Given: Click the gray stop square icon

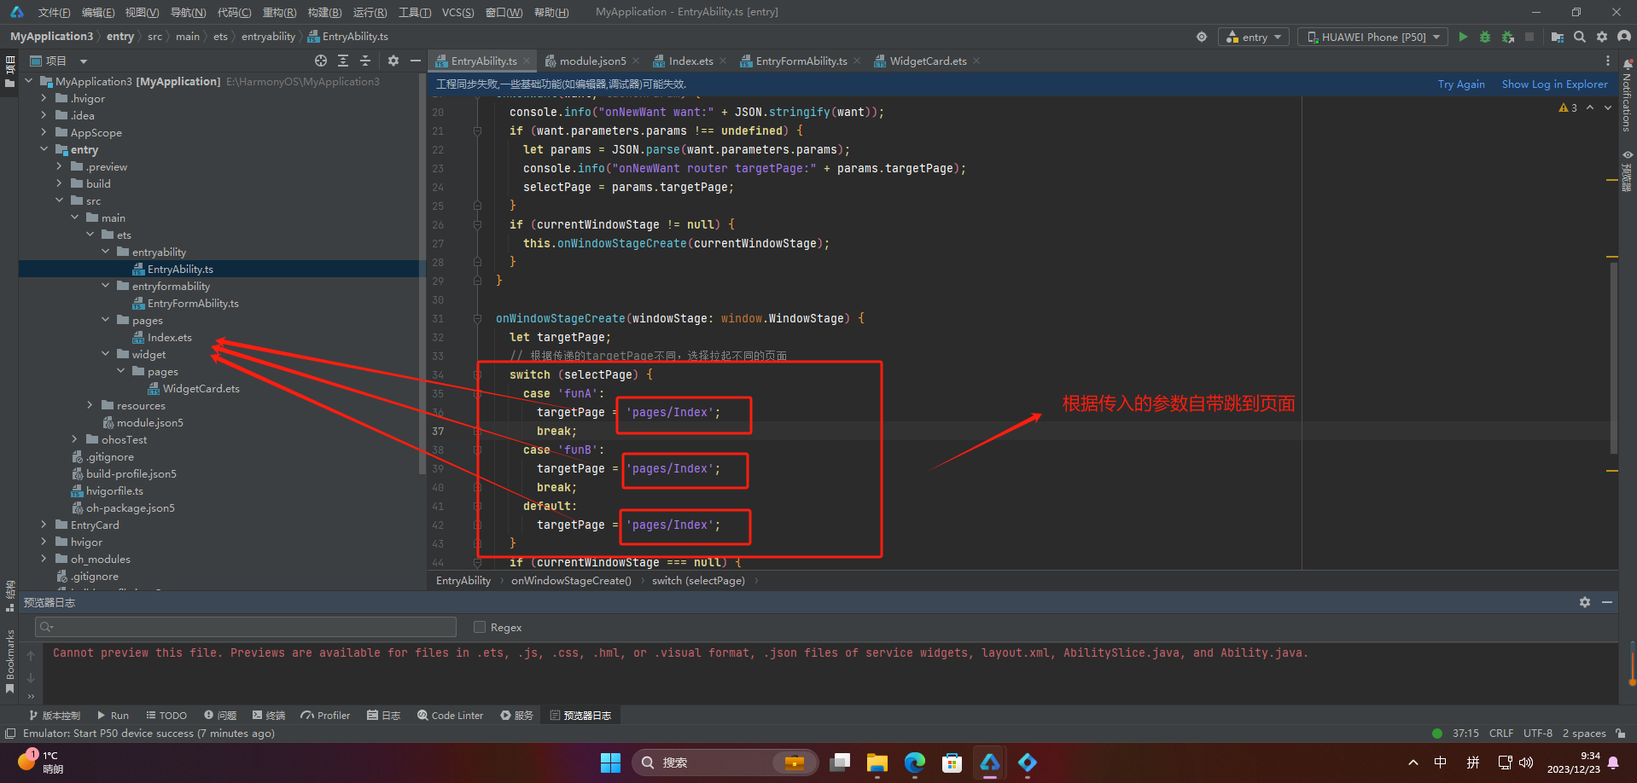Looking at the screenshot, I should point(1529,37).
